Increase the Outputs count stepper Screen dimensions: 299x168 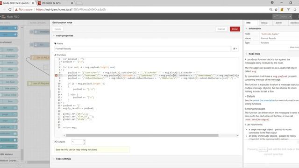pyautogui.click(x=84, y=141)
